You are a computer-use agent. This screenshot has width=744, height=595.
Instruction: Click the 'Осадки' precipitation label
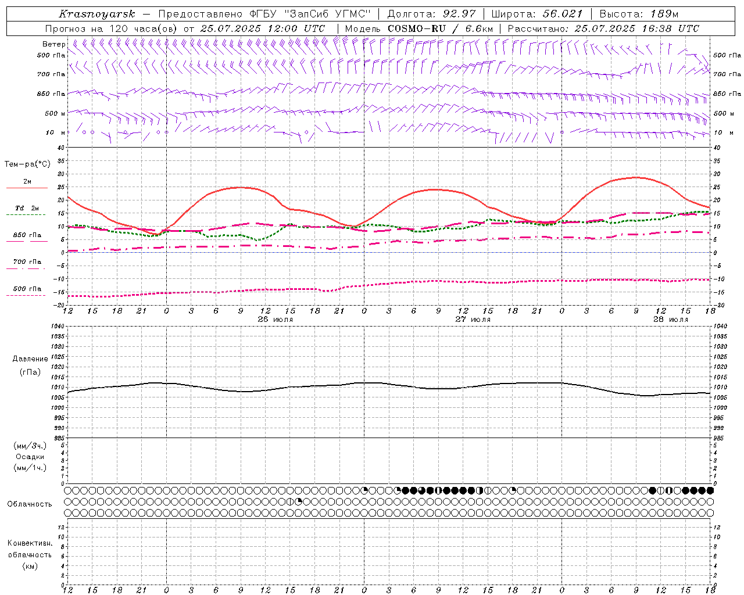pos(30,457)
